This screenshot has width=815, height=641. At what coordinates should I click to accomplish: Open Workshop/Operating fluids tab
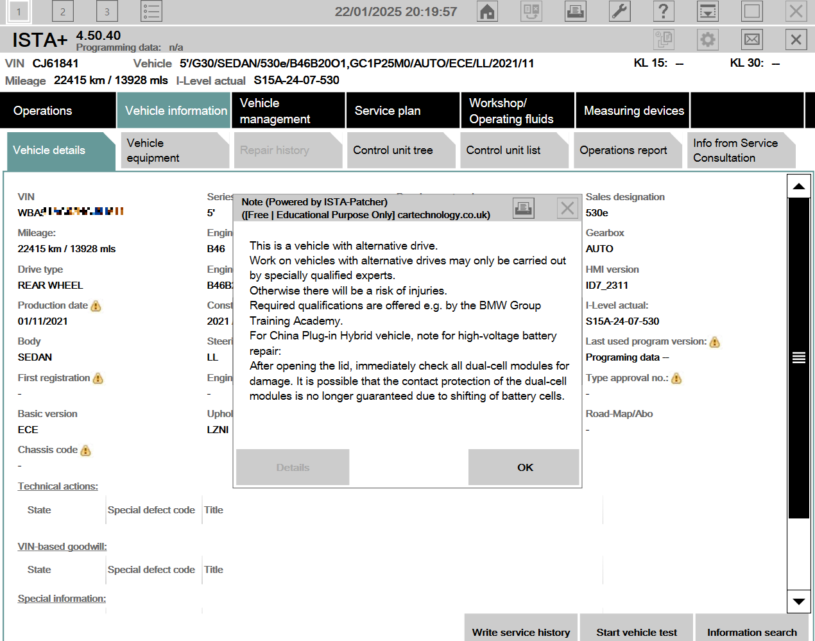point(518,110)
